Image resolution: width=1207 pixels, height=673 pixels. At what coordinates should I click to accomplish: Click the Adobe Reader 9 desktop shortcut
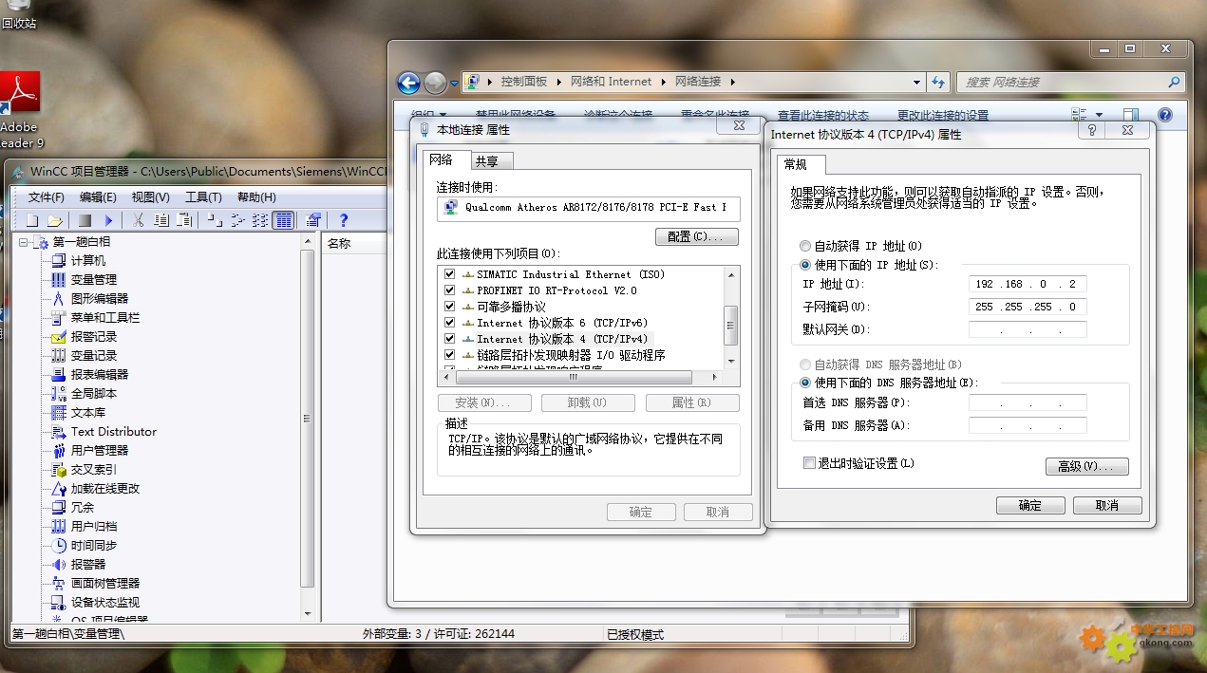pos(19,110)
